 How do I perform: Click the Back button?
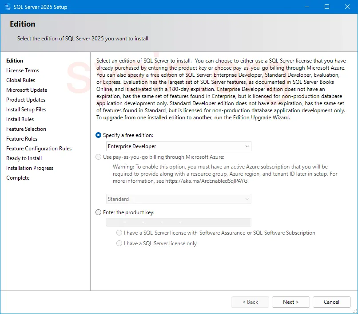click(250, 302)
